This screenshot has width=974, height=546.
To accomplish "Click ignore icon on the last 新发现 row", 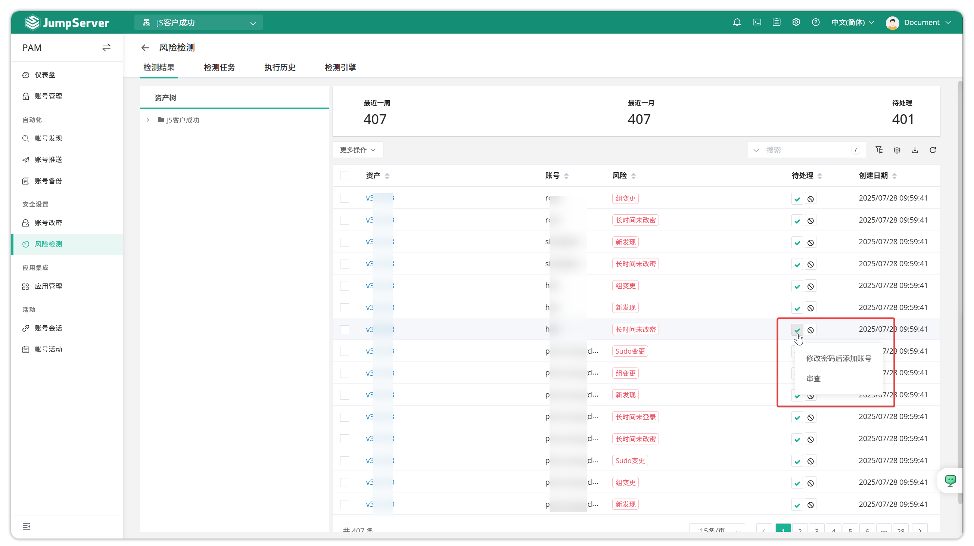I will coord(810,505).
